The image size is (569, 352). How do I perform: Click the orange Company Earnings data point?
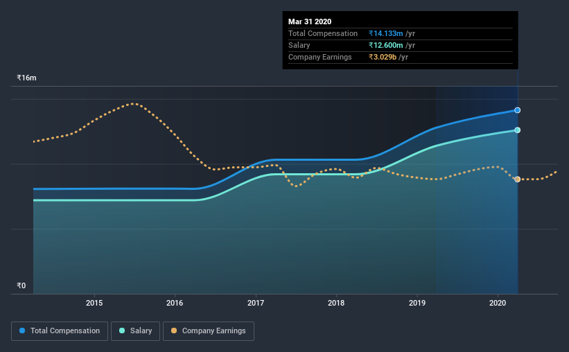518,179
